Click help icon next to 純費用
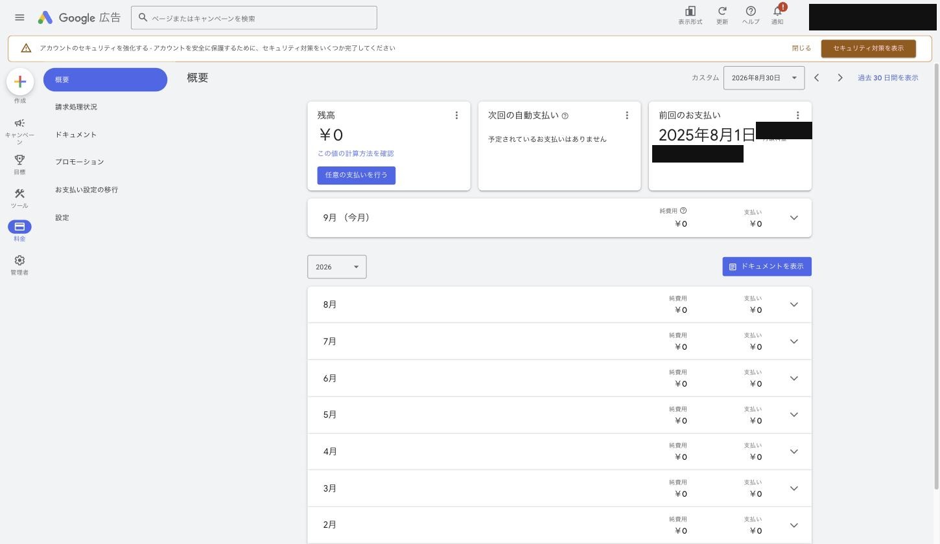Image resolution: width=940 pixels, height=544 pixels. [683, 210]
